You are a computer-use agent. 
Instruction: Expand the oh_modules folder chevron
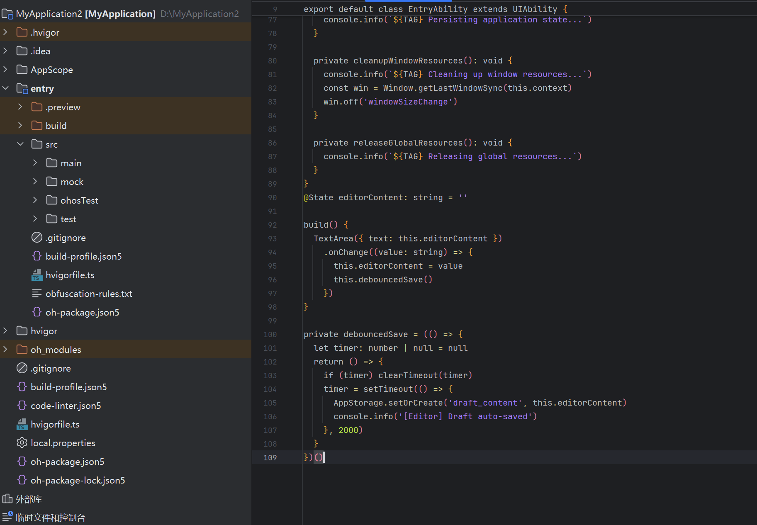pyautogui.click(x=5, y=349)
